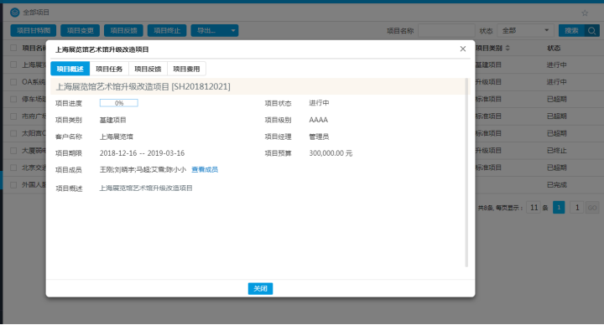Select page 1 in pagination

559,208
